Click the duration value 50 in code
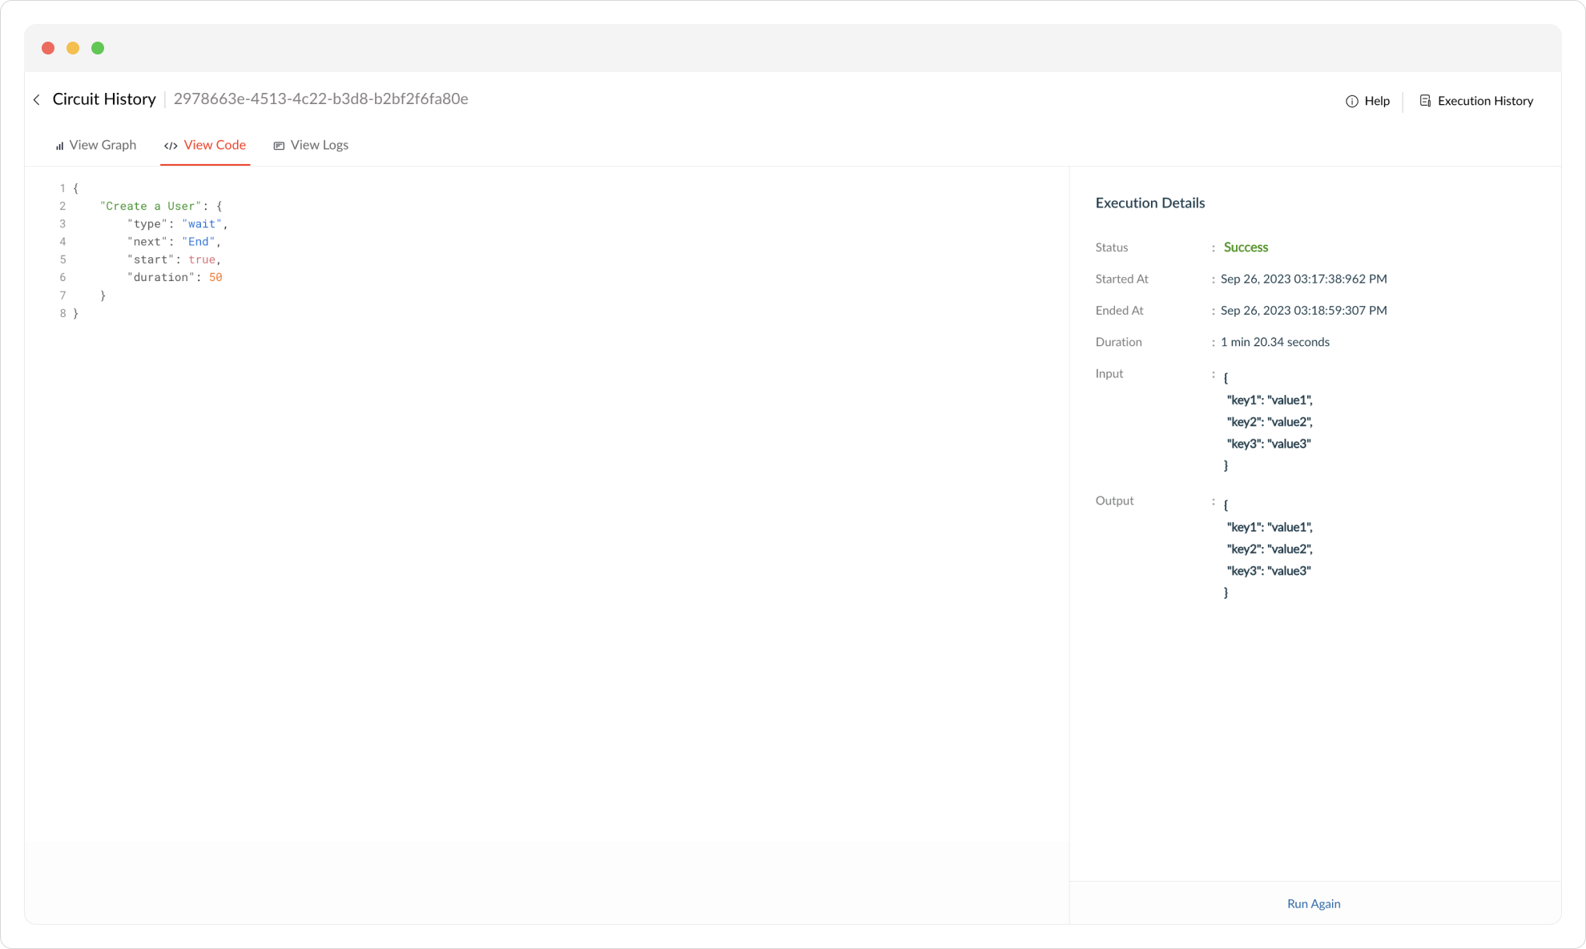 click(x=215, y=277)
